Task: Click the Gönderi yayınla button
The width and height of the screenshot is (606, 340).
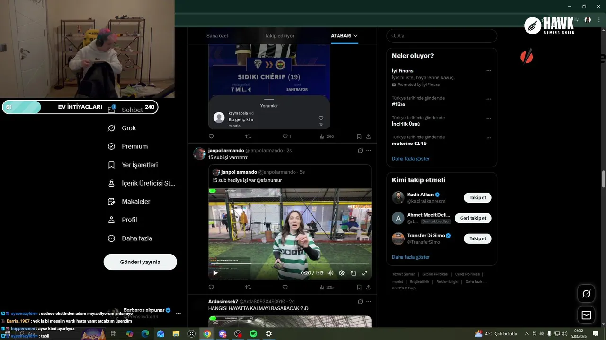Action: click(x=140, y=262)
